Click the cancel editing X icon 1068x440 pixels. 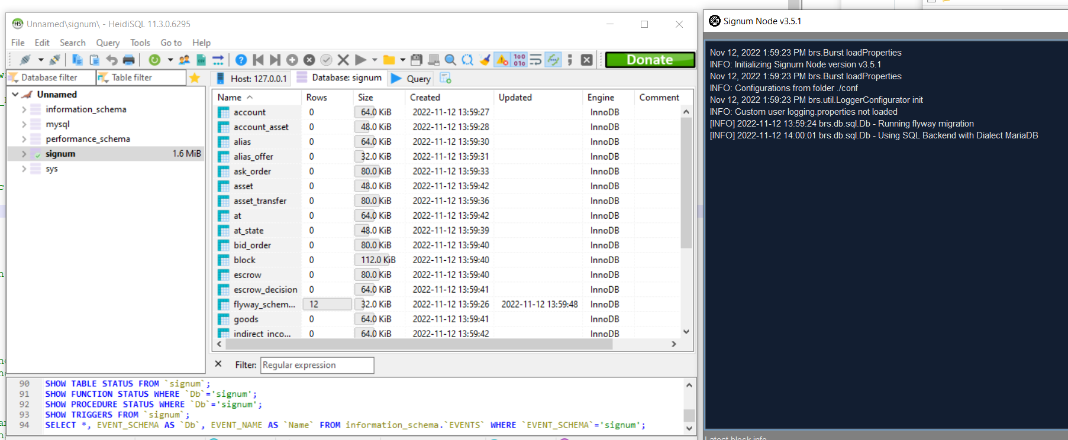[343, 60]
